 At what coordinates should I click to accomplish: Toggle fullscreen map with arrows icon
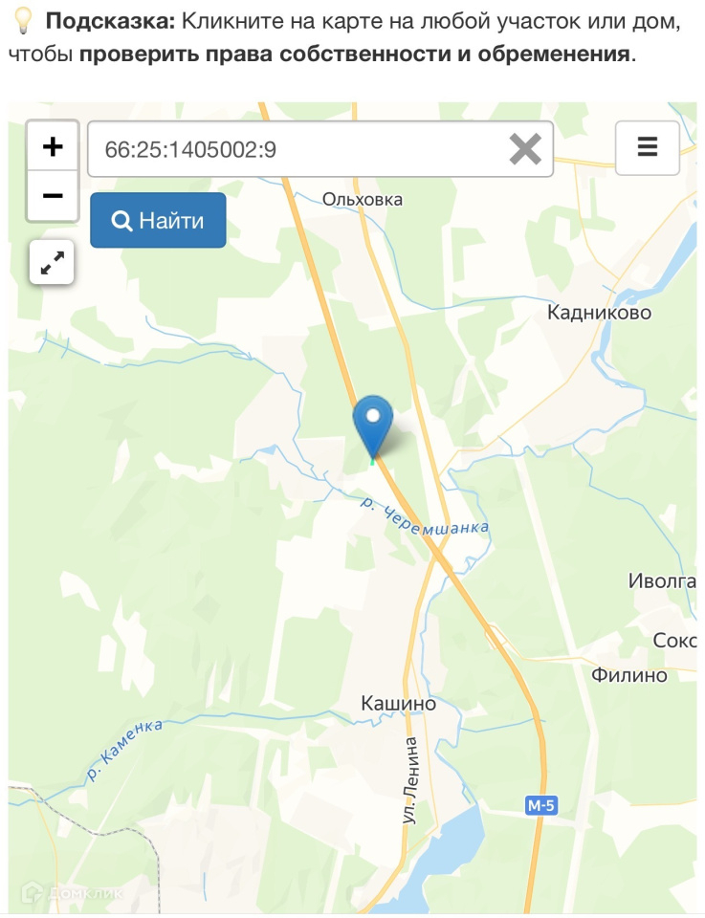pos(52,262)
